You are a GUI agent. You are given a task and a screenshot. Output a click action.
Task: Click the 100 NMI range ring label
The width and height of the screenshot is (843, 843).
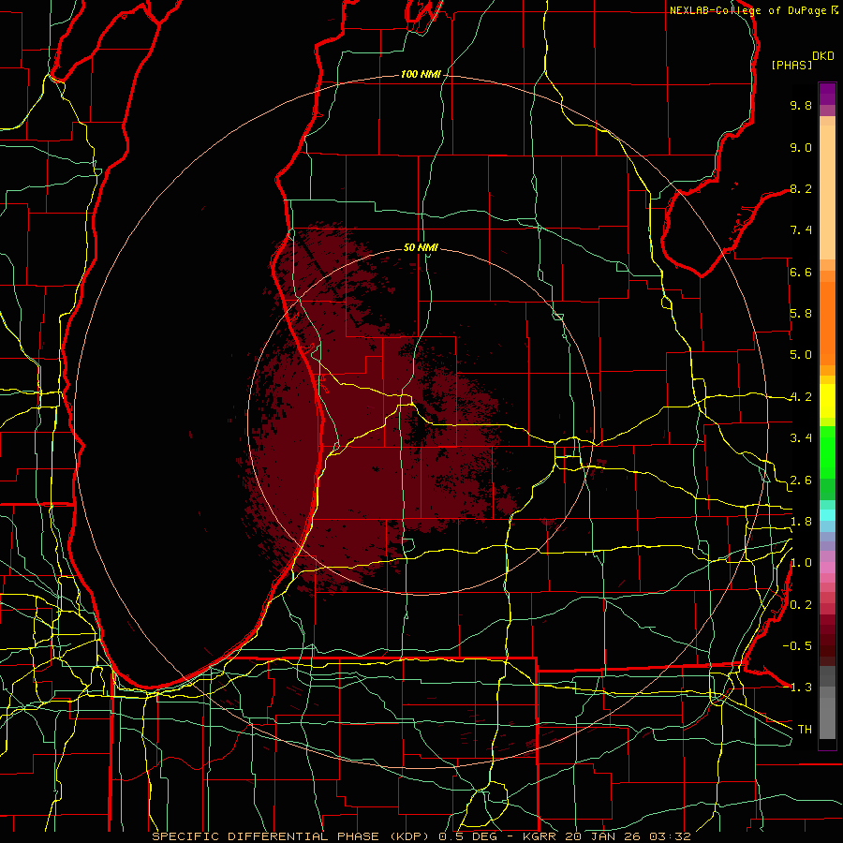point(421,74)
